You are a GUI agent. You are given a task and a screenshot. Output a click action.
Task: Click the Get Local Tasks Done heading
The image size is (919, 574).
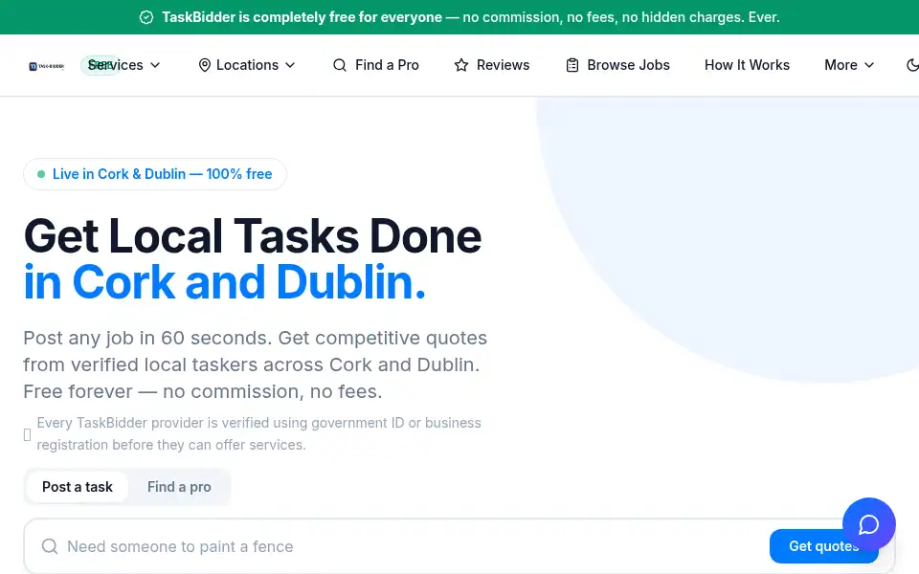(x=253, y=259)
